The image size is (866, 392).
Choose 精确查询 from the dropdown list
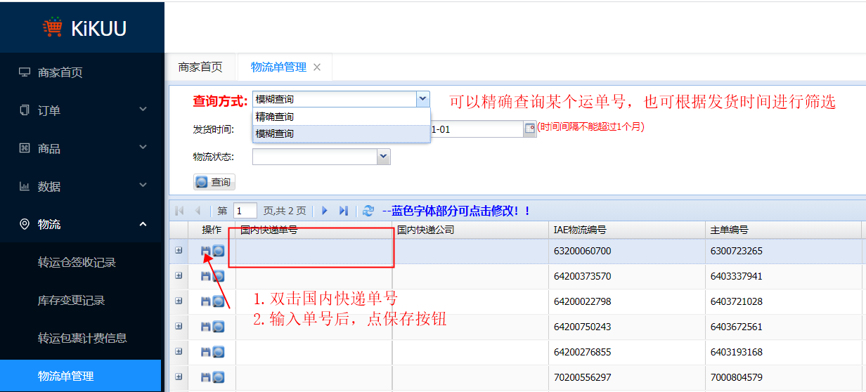(x=341, y=117)
